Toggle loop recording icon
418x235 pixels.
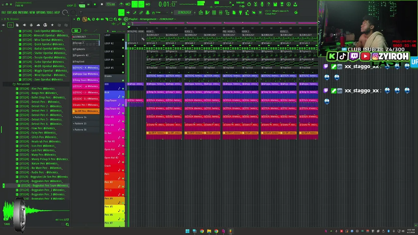click(148, 4)
